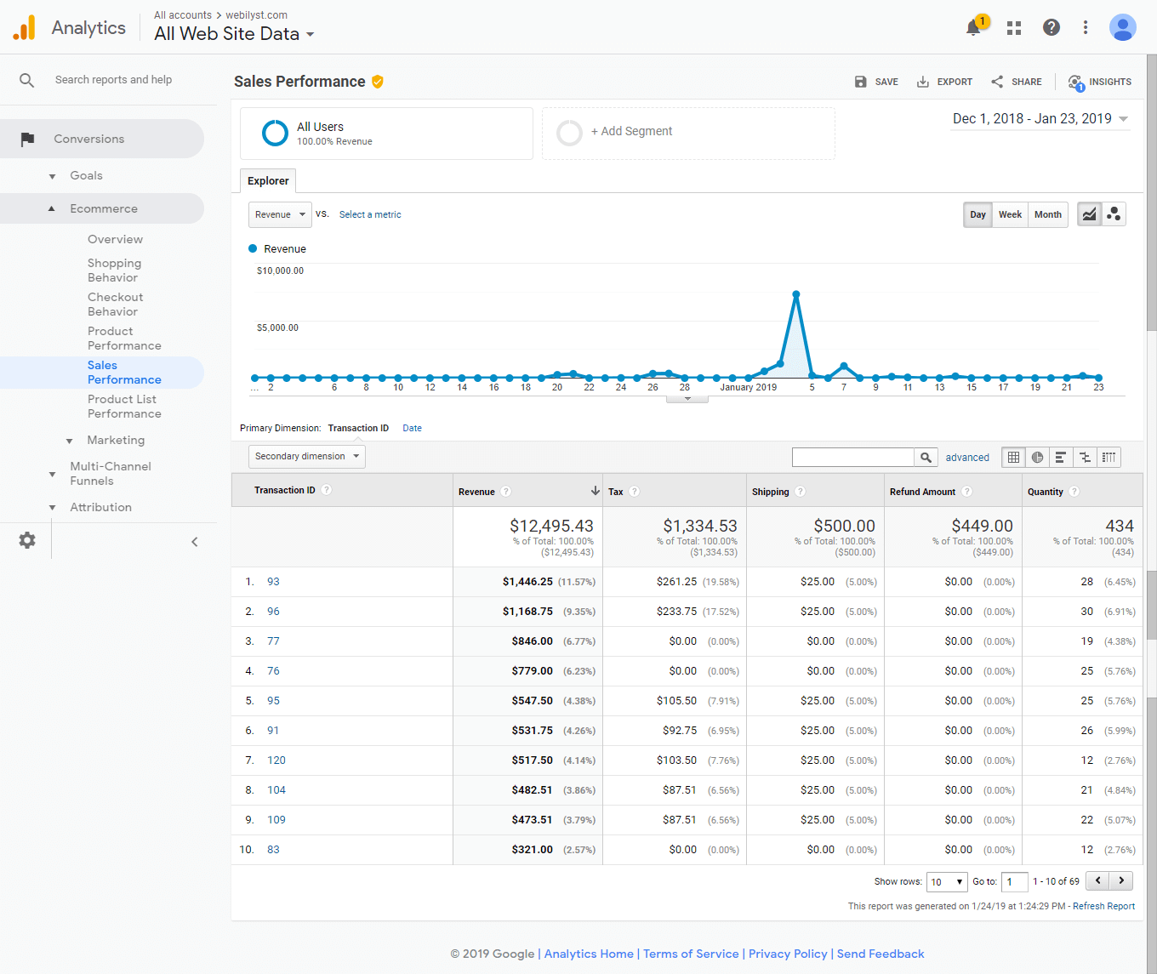Open the date range picker
This screenshot has height=974, width=1157.
coord(1040,119)
